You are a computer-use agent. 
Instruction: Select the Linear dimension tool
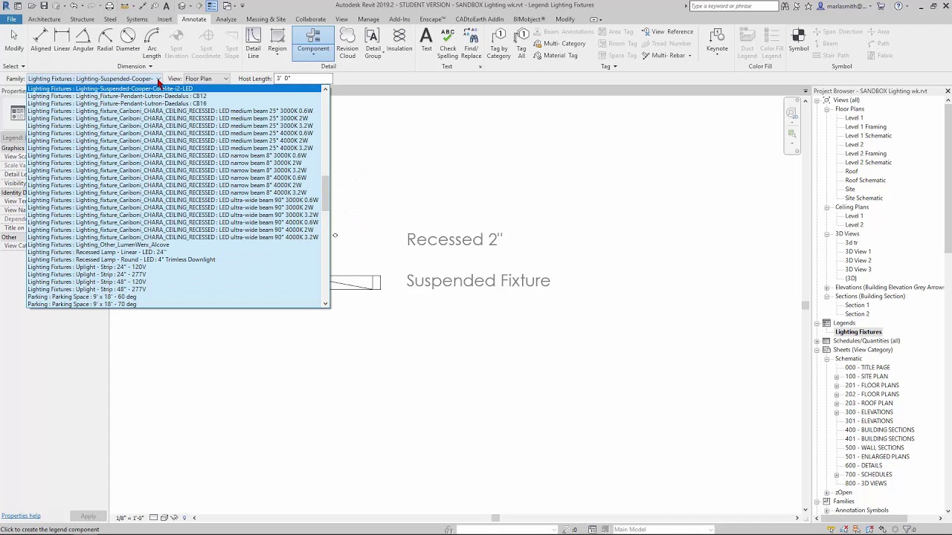coord(62,40)
